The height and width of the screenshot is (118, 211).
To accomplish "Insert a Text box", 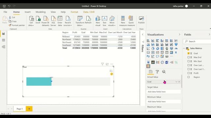I will click(105, 21).
